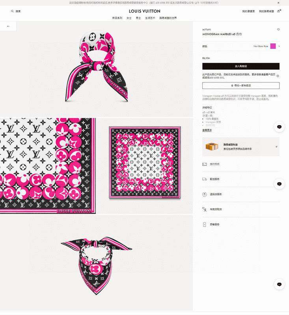Click the 路易威登包装 heading text
This screenshot has height=315, width=289.
(231, 145)
